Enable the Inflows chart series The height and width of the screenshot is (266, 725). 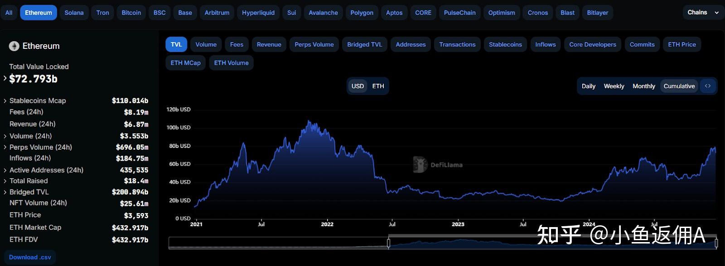click(x=546, y=44)
